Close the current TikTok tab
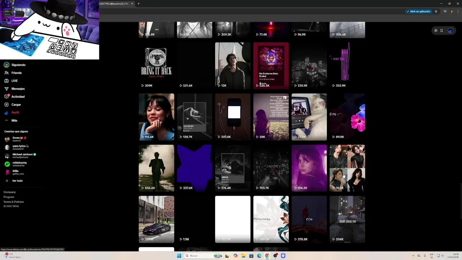This screenshot has width=462, height=260. coord(132,4)
